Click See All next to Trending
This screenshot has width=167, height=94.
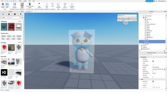(x=20, y=43)
